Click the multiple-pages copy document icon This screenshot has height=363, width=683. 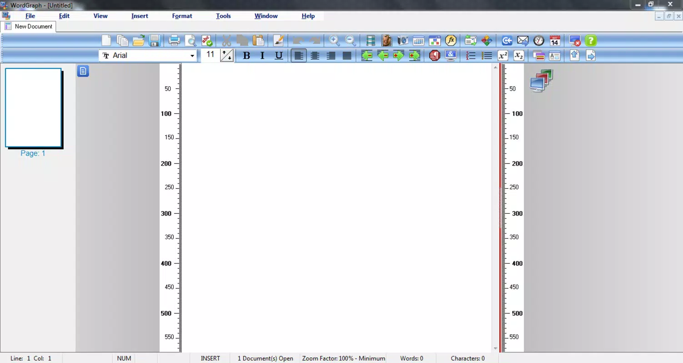tap(122, 40)
